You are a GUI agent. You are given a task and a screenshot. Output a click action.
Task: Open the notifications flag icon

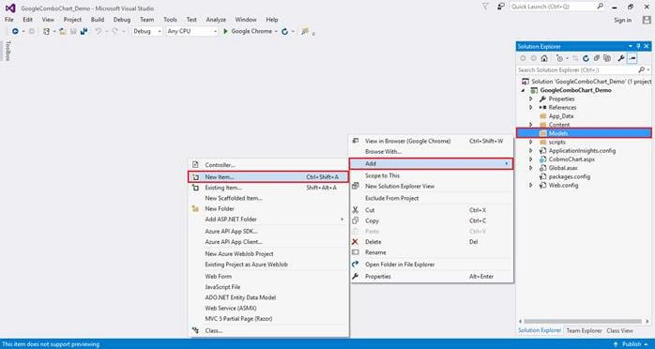click(485, 7)
